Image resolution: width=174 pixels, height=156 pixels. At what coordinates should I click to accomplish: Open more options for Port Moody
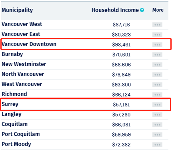[157, 145]
